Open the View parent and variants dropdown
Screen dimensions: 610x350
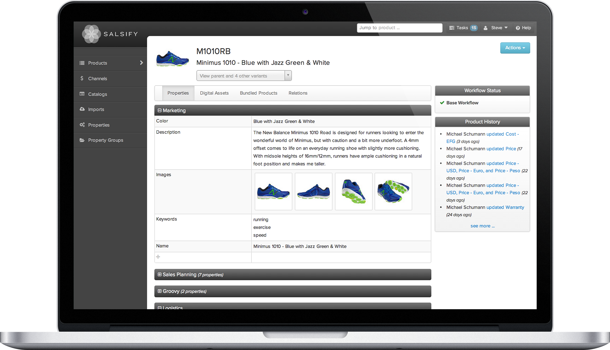tap(244, 76)
